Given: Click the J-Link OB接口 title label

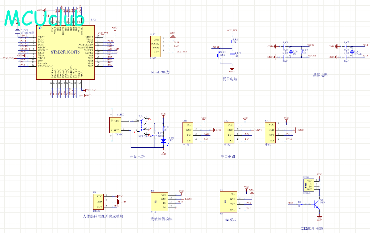Looking at the screenshot, I should 162,72.
